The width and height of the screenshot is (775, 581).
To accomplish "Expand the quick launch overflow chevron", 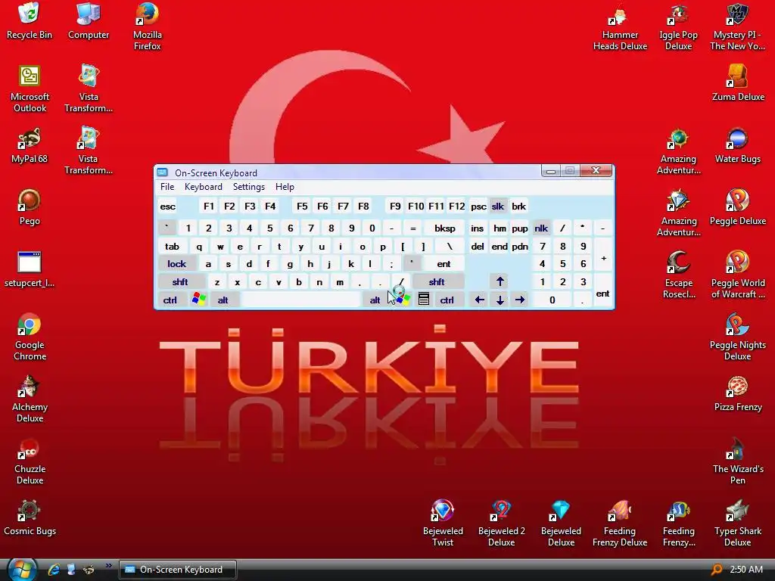I will (x=109, y=566).
